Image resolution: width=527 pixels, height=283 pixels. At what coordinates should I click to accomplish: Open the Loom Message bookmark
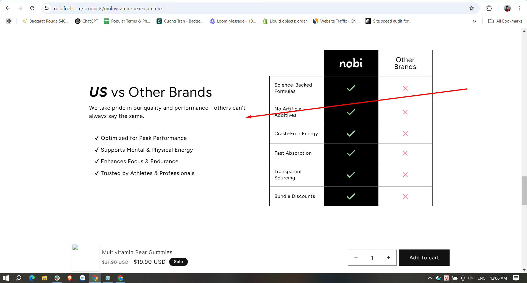click(x=233, y=21)
